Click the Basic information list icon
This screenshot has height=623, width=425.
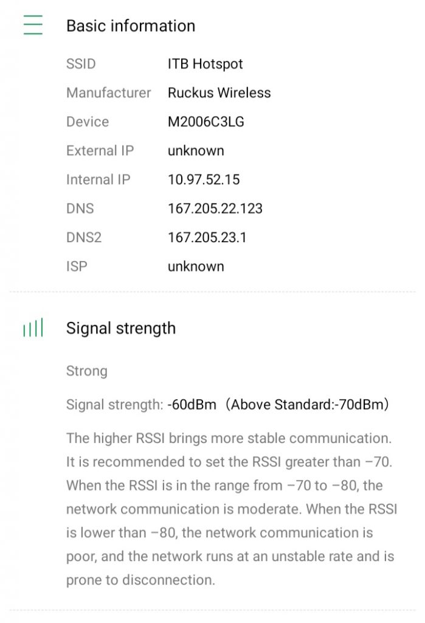(33, 26)
